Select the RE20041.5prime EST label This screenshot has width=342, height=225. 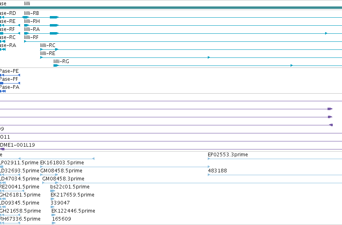(19, 187)
